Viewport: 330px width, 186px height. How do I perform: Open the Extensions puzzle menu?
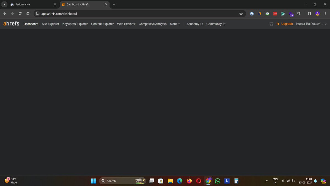point(298,14)
